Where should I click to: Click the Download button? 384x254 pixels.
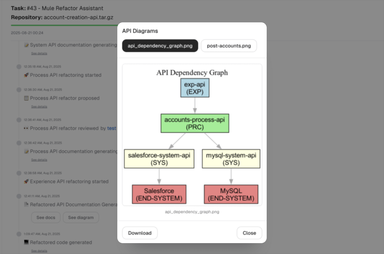(x=140, y=233)
